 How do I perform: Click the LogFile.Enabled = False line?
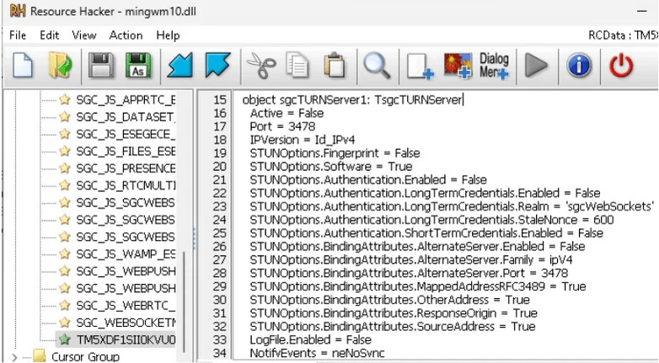click(x=311, y=340)
